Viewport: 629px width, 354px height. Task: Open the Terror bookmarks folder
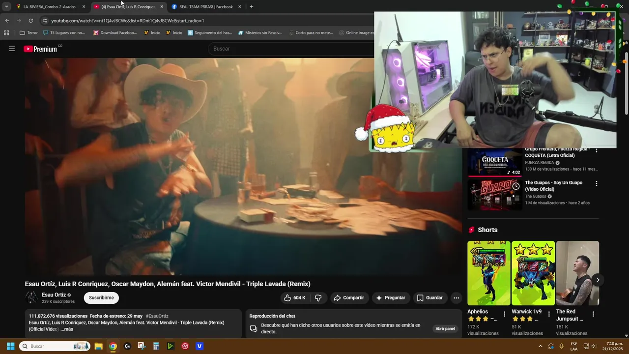pyautogui.click(x=29, y=33)
